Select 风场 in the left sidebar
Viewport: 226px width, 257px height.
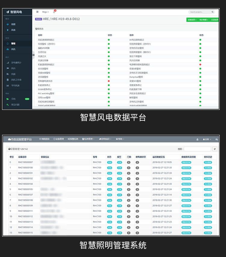point(13,30)
